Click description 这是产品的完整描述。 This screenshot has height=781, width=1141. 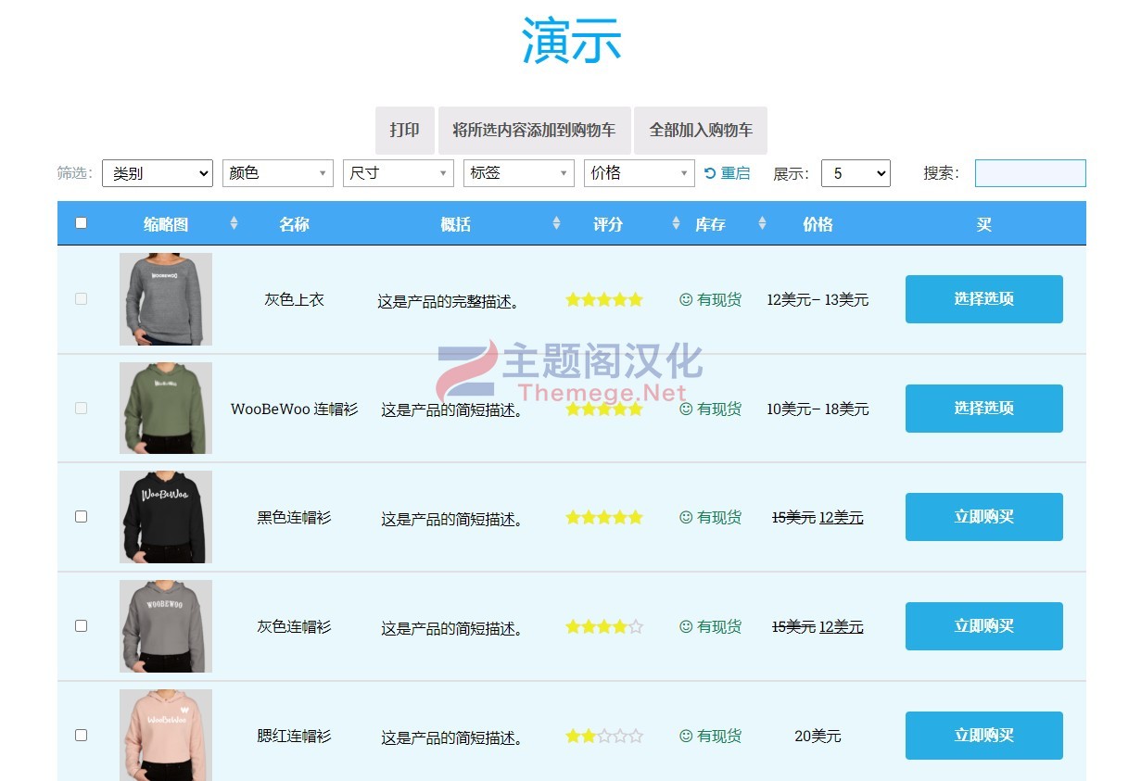coord(451,301)
